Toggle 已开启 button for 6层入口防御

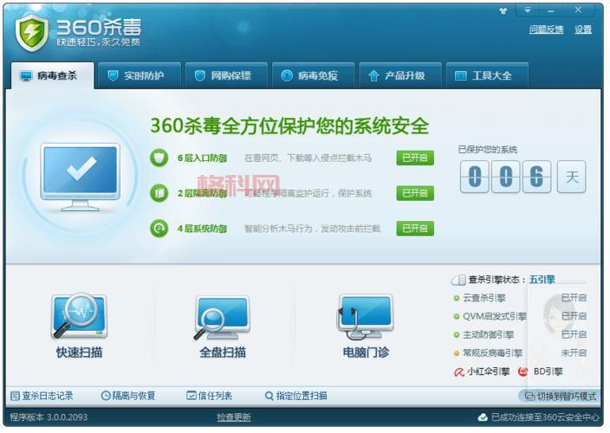click(x=415, y=158)
